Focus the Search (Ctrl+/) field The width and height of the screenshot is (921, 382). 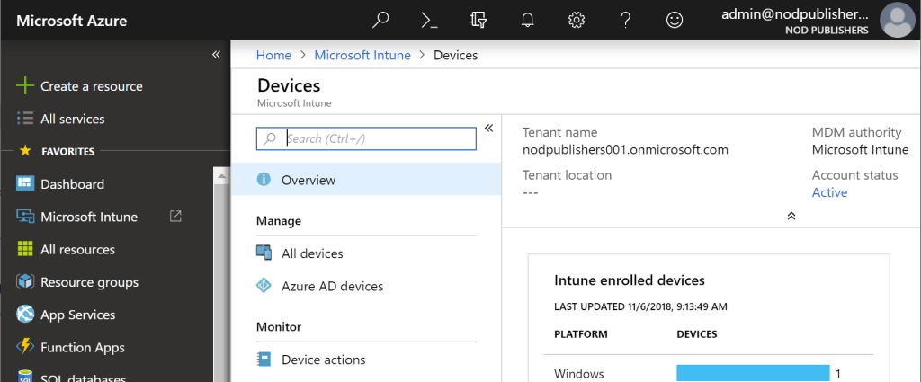click(x=366, y=138)
